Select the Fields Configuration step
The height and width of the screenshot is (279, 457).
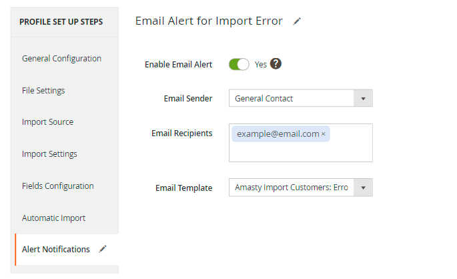tap(57, 186)
